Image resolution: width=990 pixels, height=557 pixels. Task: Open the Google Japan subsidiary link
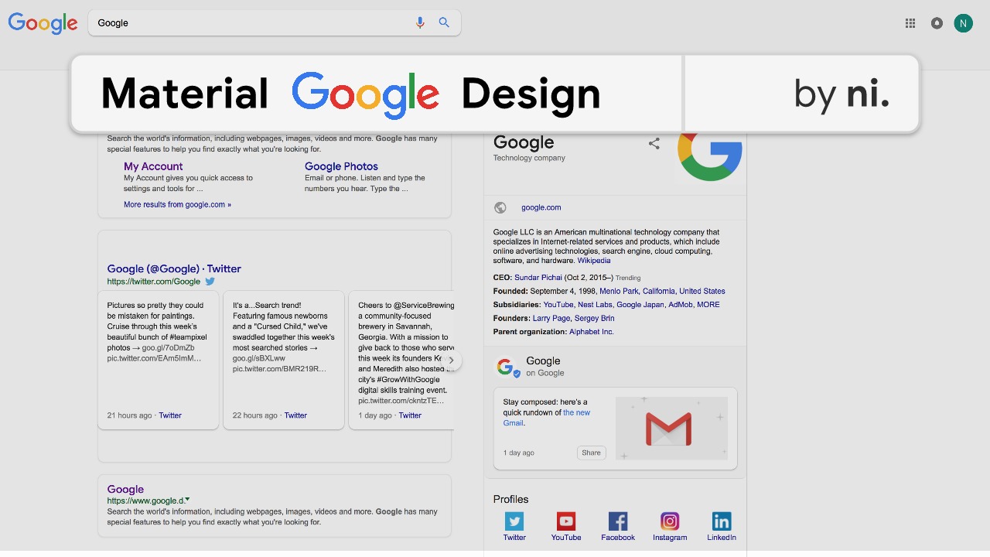click(640, 305)
